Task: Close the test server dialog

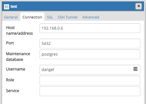Action: [x=139, y=6]
